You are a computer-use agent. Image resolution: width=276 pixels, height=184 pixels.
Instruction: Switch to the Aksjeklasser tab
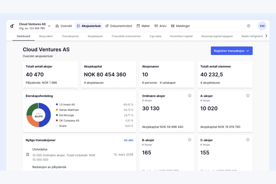point(95,36)
